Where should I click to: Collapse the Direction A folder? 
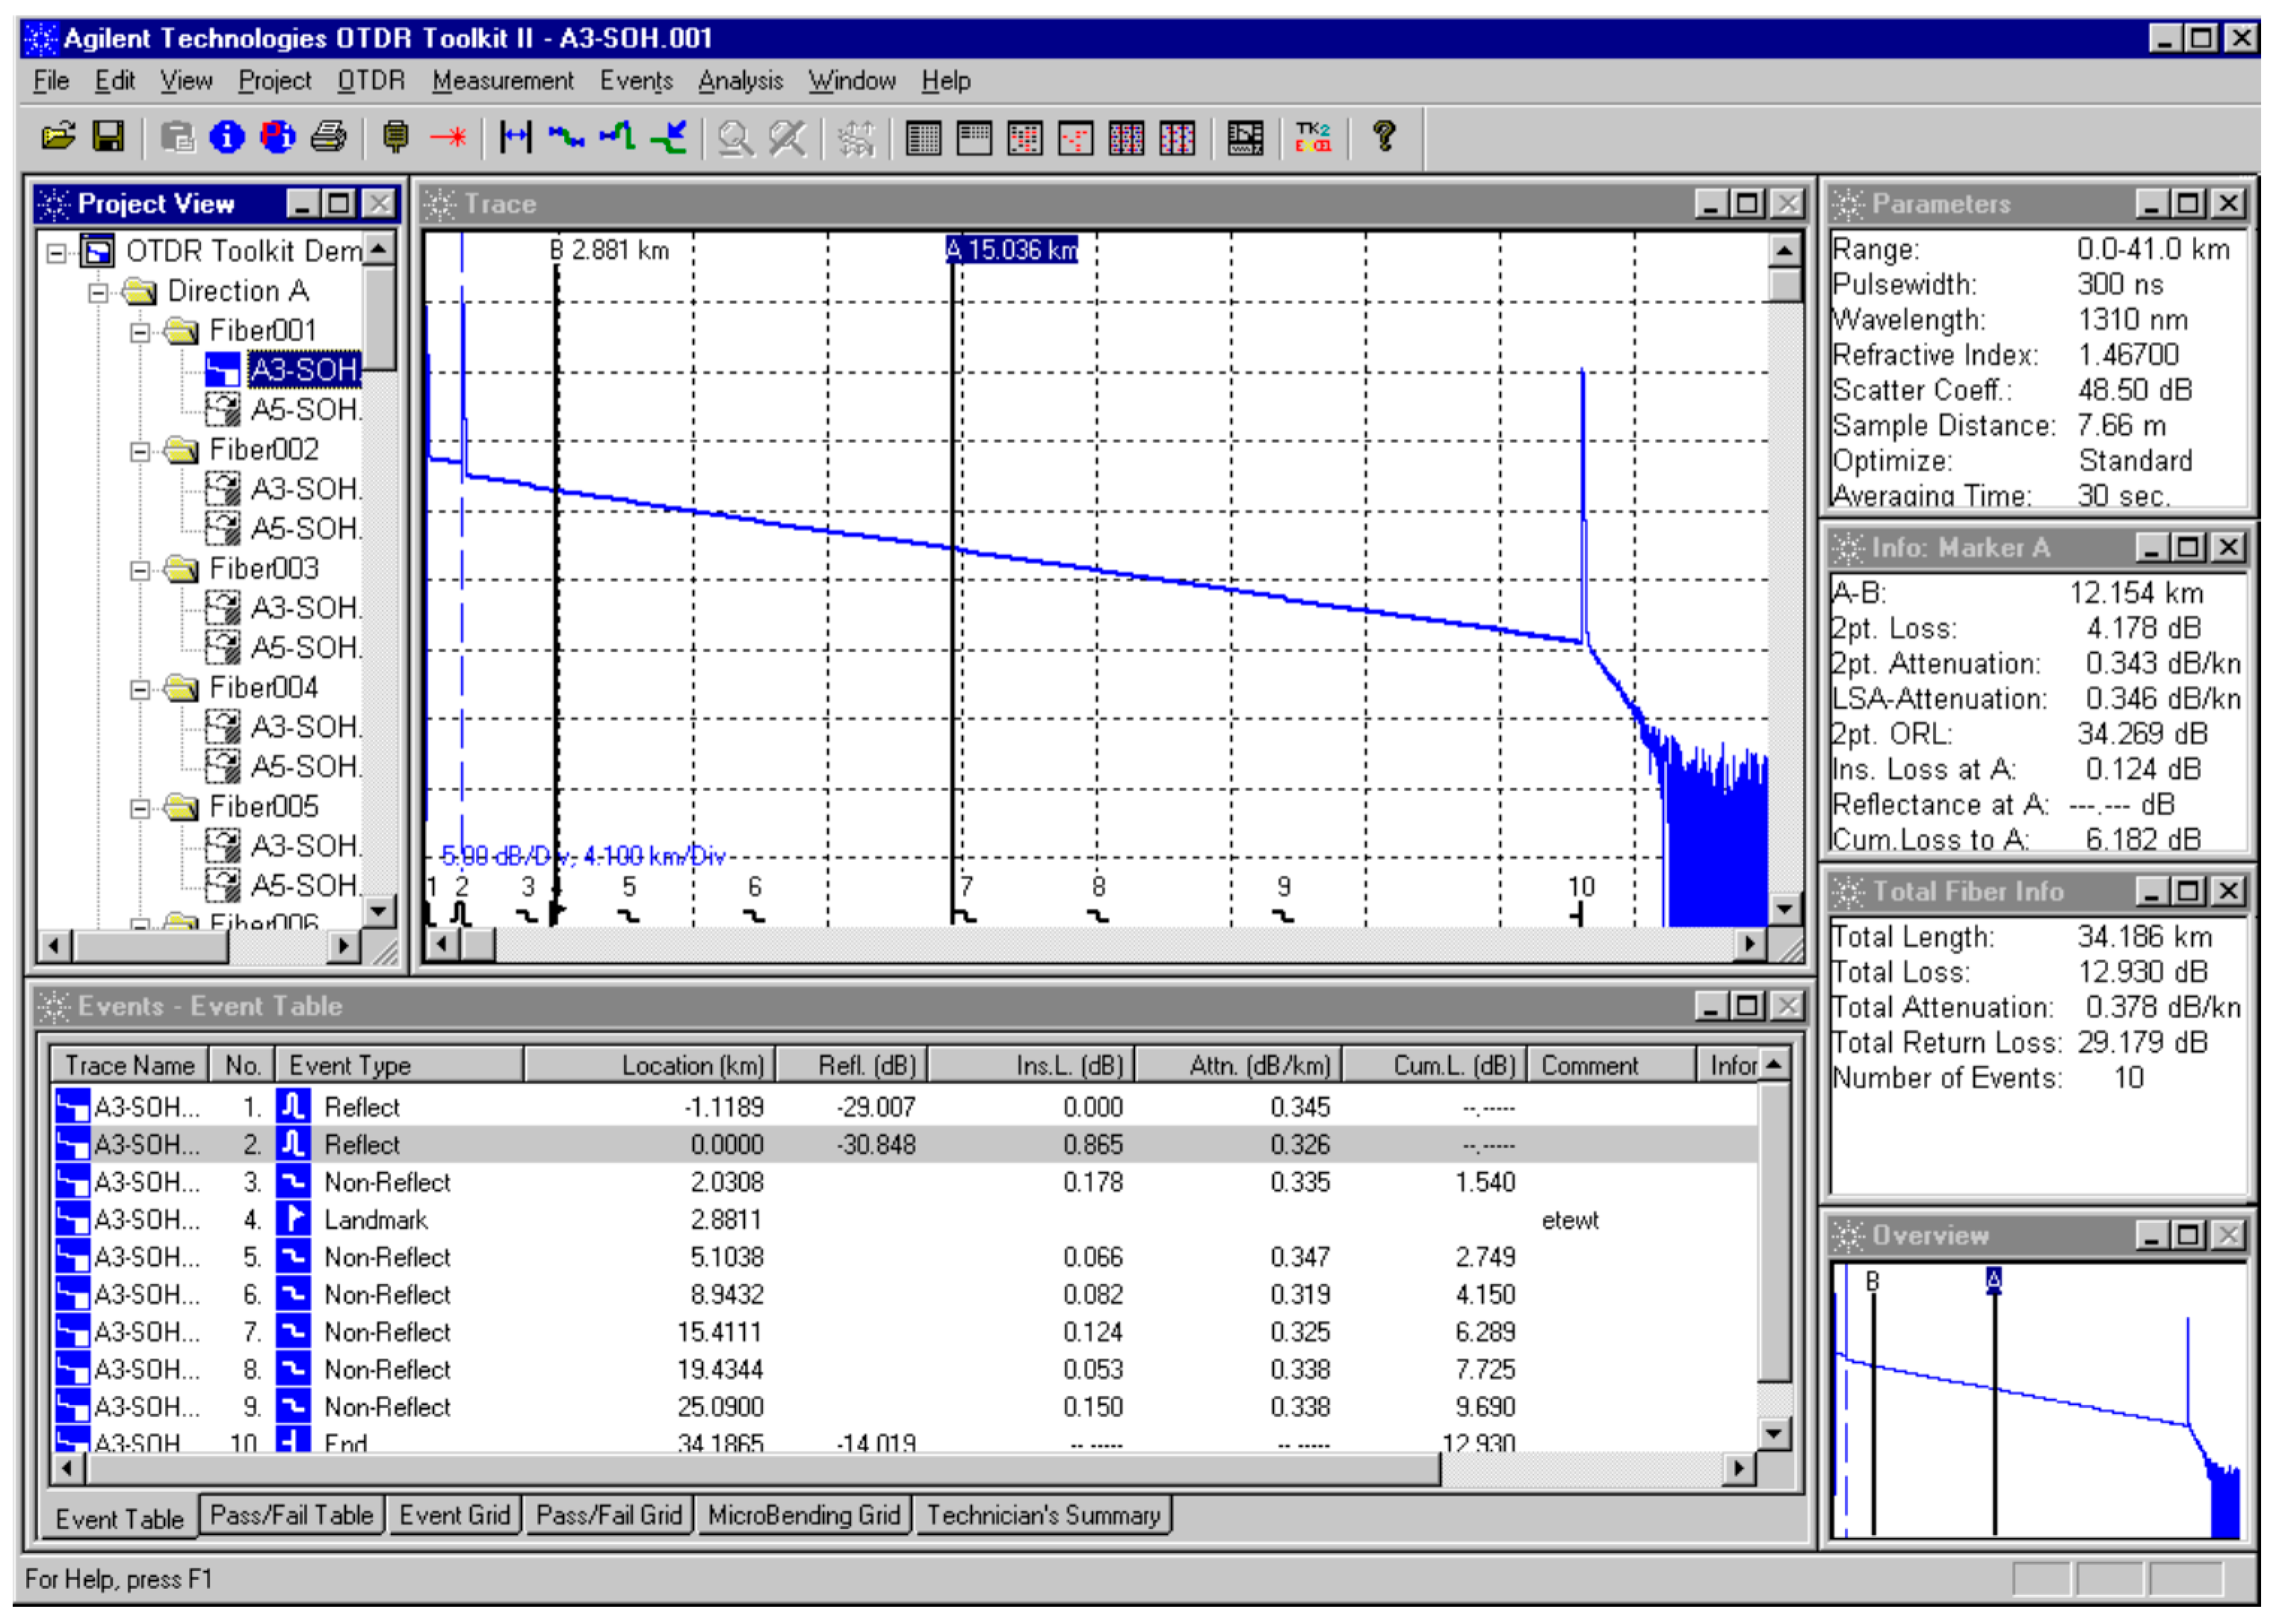(x=98, y=293)
